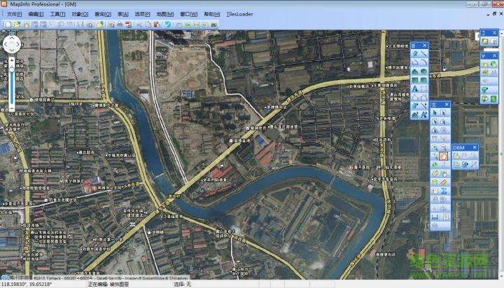Open the 地图[M] menu
This screenshot has width=504, height=288.
(165, 14)
